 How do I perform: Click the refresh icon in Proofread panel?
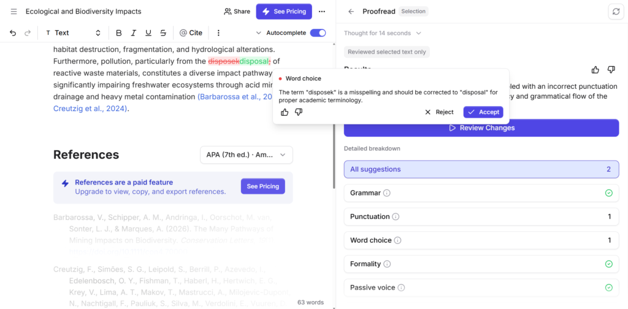click(616, 12)
